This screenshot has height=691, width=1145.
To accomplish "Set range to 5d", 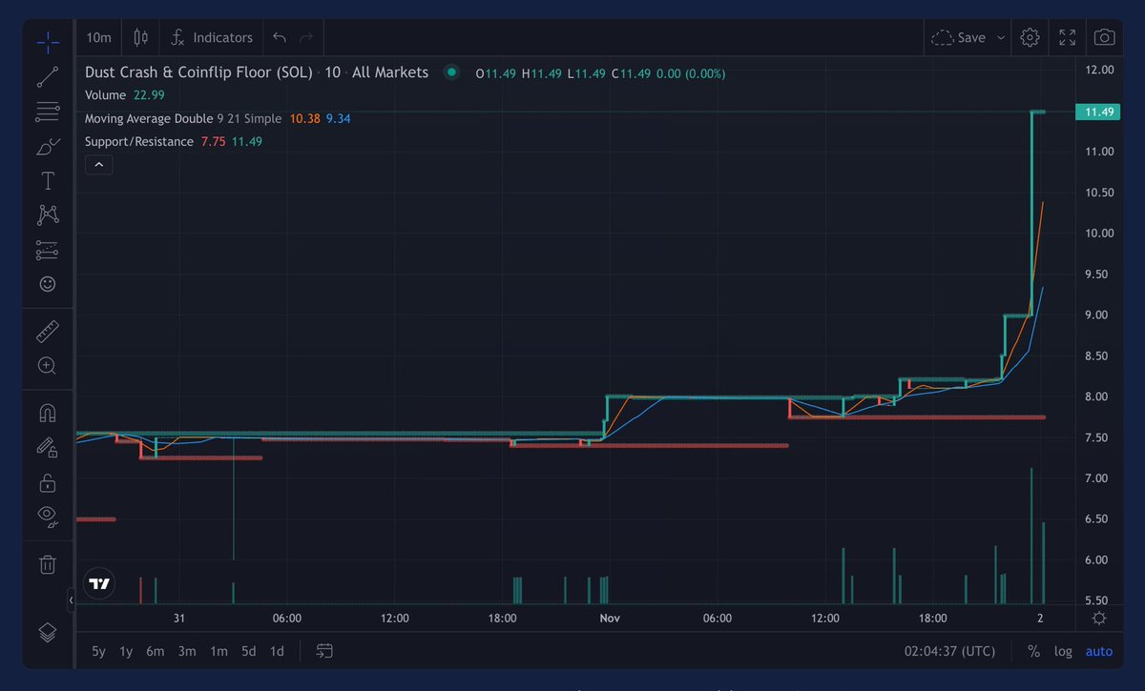I will [x=248, y=652].
